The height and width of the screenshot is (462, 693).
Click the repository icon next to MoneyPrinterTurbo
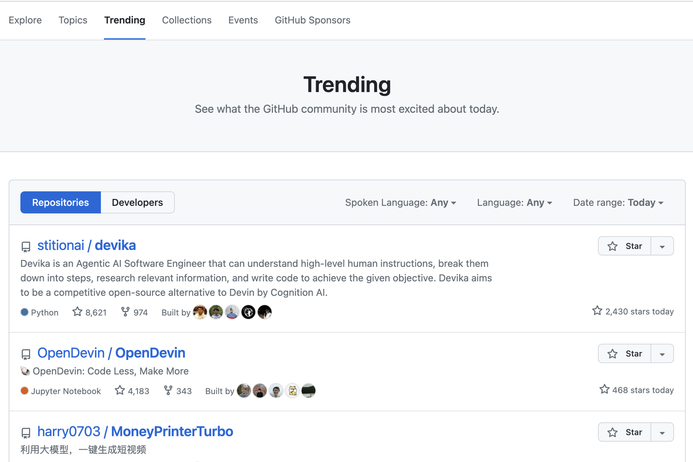point(26,433)
